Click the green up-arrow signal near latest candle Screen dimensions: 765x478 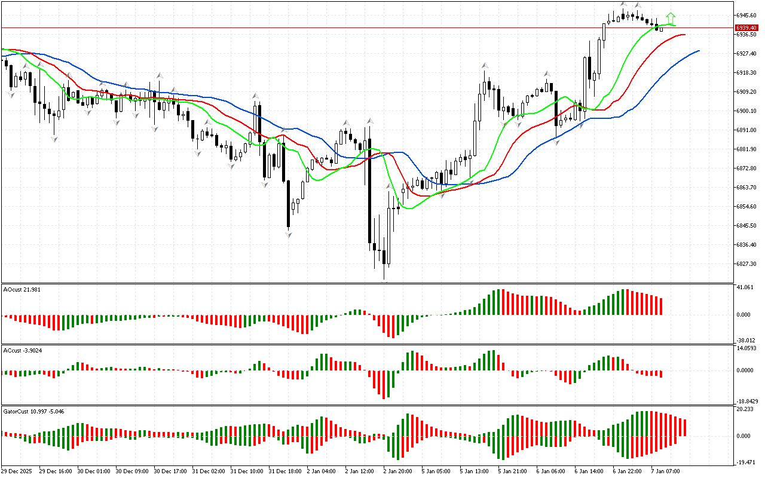coord(671,17)
